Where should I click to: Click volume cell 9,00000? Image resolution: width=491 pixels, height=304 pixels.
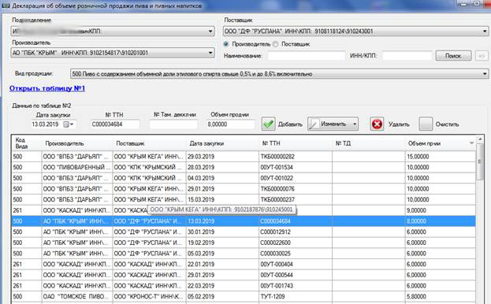441,210
